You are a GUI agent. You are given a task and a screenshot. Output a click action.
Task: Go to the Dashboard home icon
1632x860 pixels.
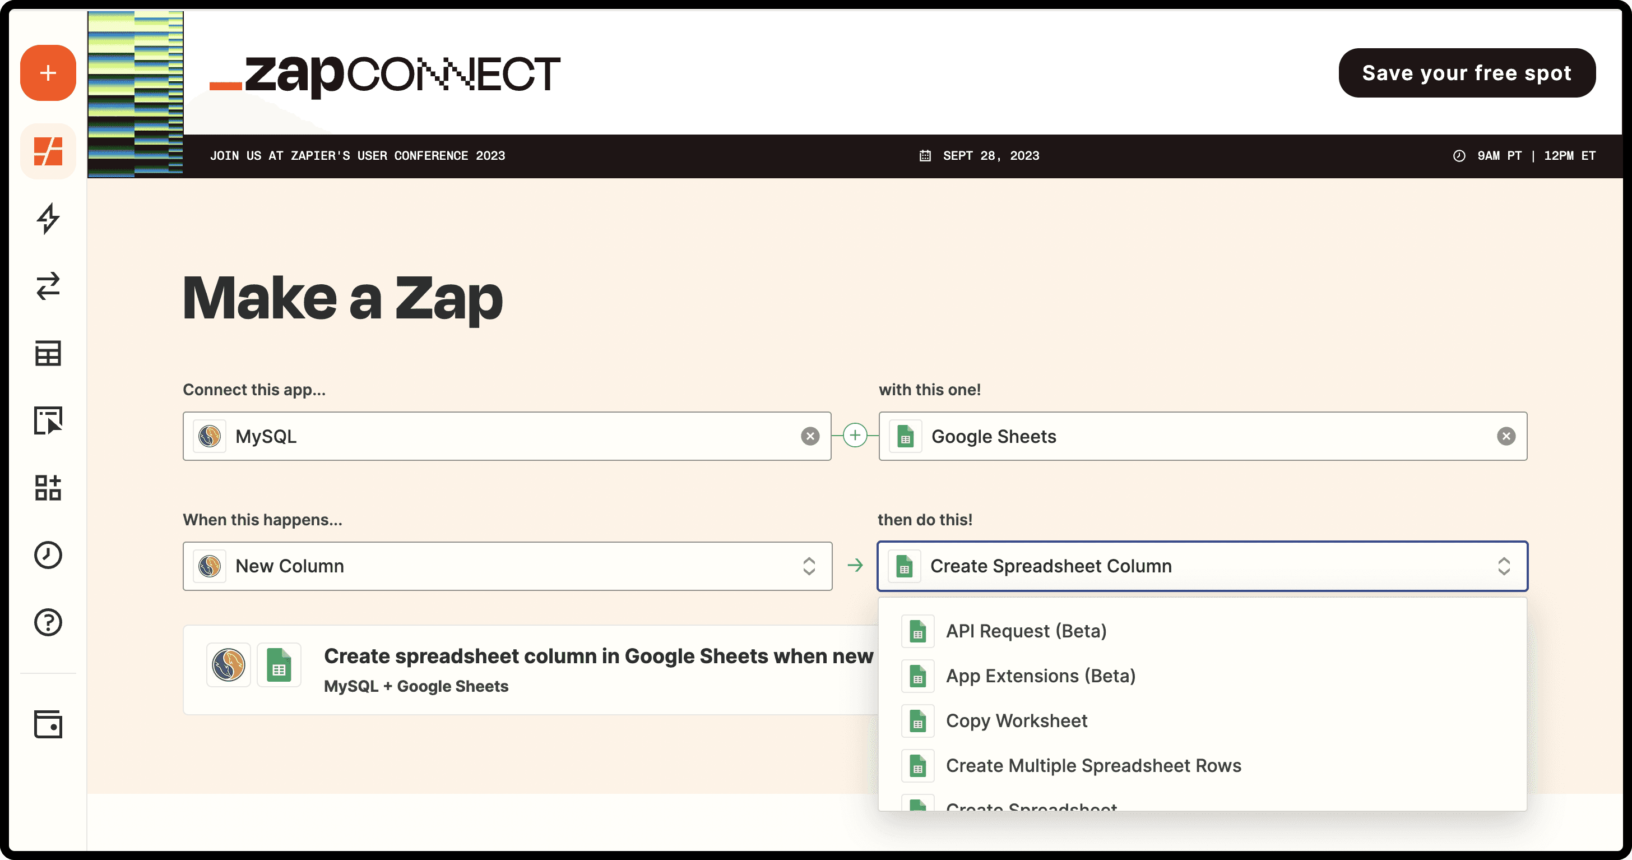(x=48, y=151)
